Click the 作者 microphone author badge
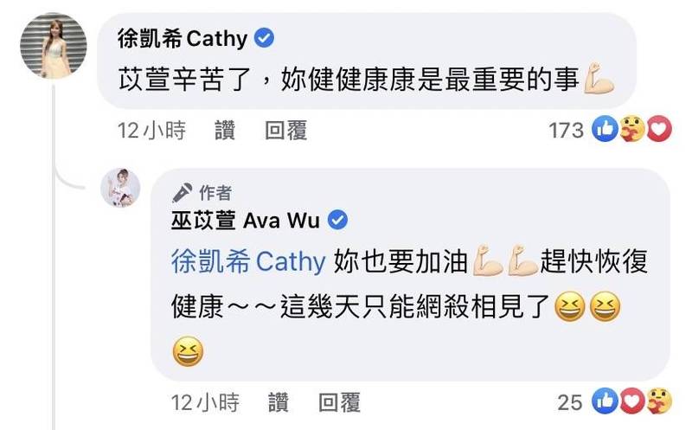The width and height of the screenshot is (692, 430). [202, 192]
